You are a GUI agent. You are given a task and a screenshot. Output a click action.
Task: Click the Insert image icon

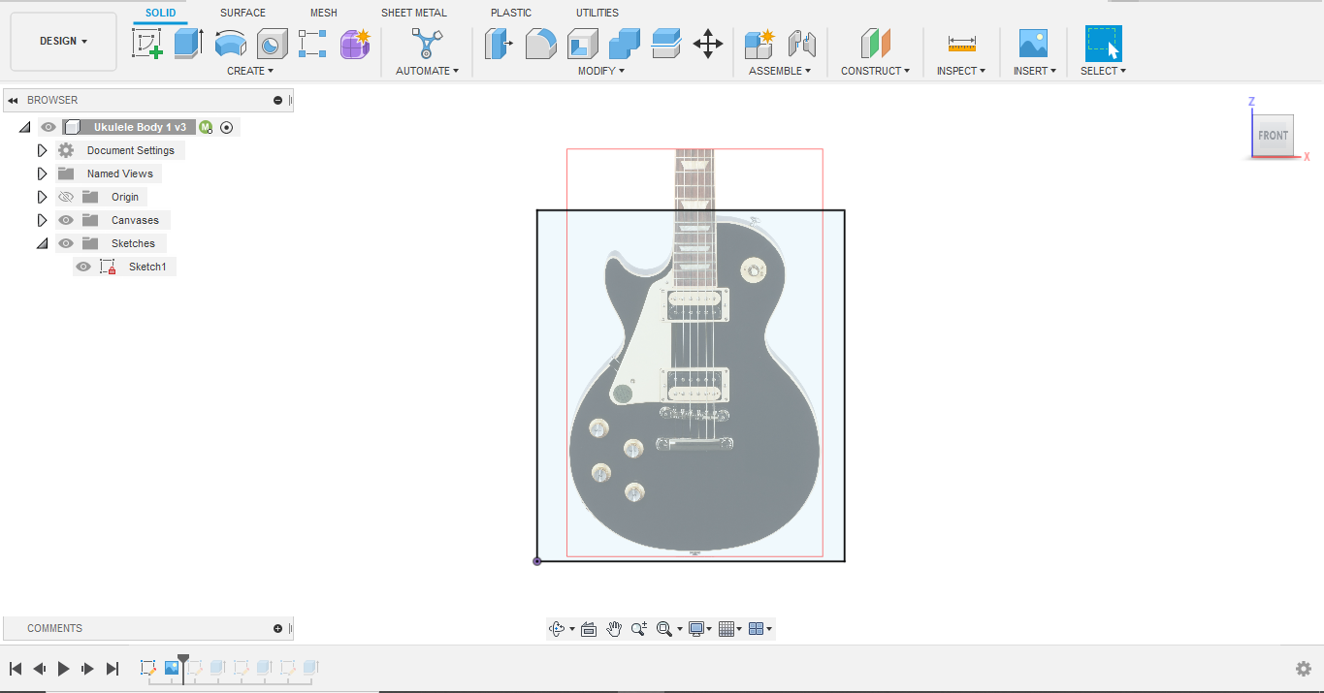click(x=1033, y=44)
